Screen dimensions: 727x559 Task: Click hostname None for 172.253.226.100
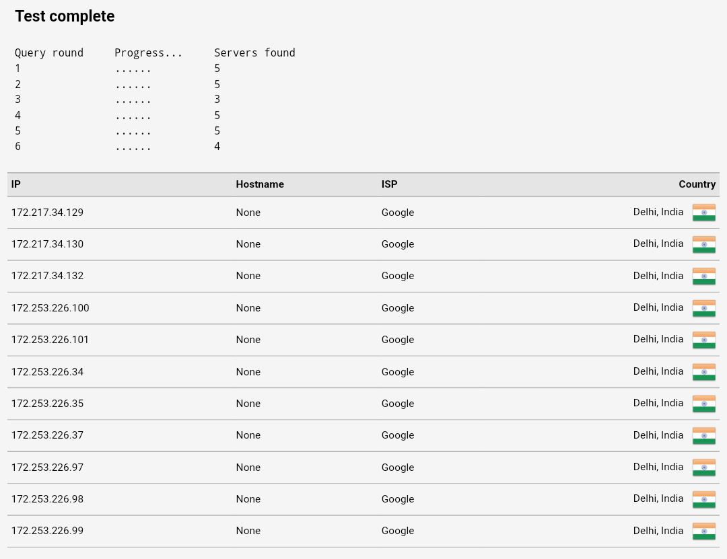click(248, 308)
